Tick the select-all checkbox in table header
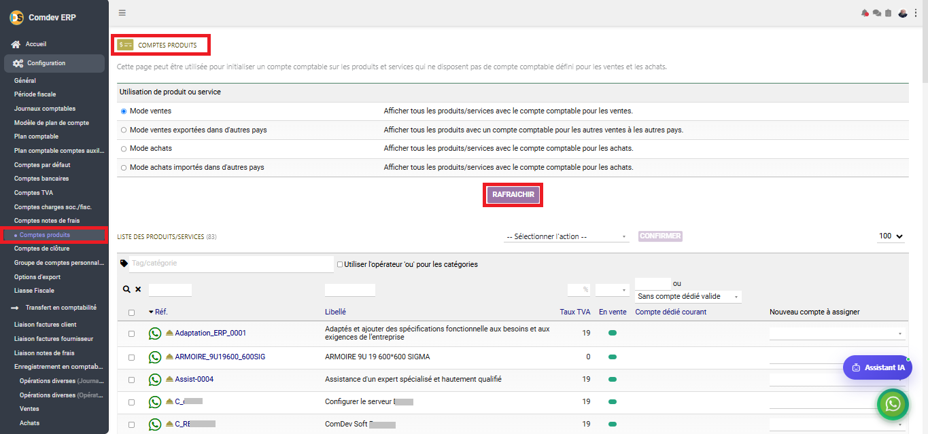The image size is (928, 434). tap(131, 312)
